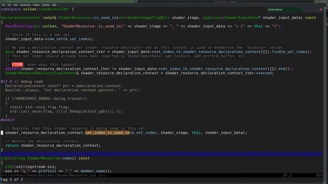Click the ASSERT macro at line start
This screenshot has width=328, height=184.
click(12, 69)
